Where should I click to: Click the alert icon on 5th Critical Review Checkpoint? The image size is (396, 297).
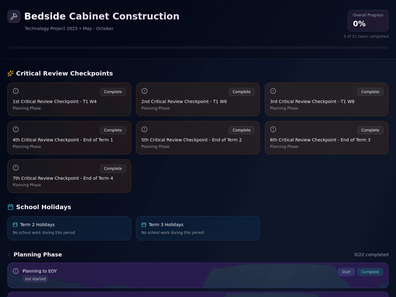[x=144, y=129]
